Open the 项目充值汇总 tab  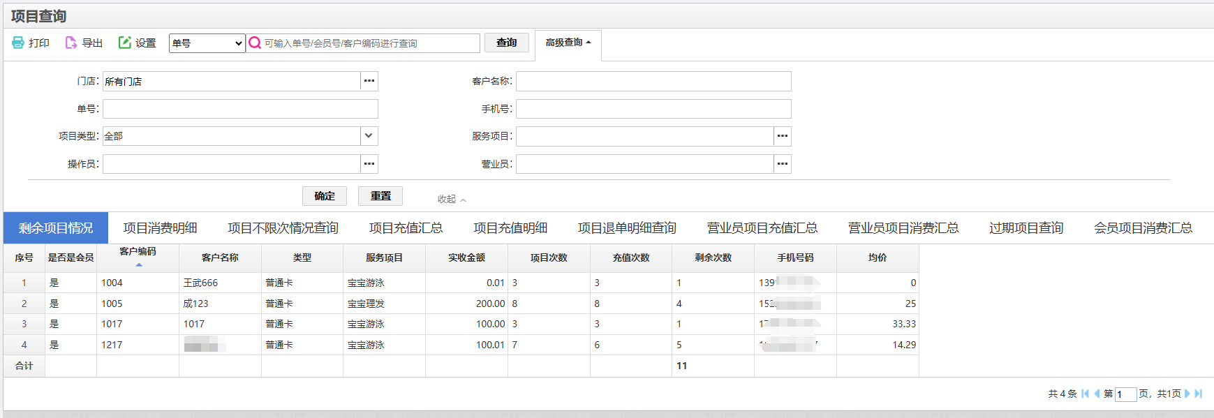(x=406, y=228)
